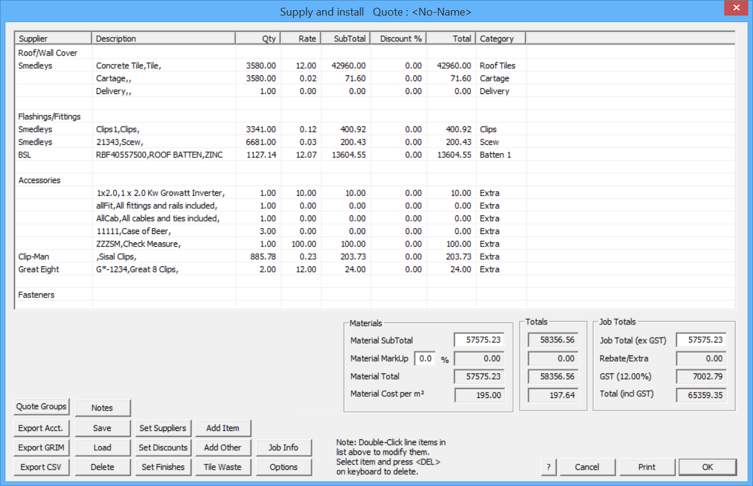
Task: Export the quote to CSV
Action: click(x=41, y=467)
